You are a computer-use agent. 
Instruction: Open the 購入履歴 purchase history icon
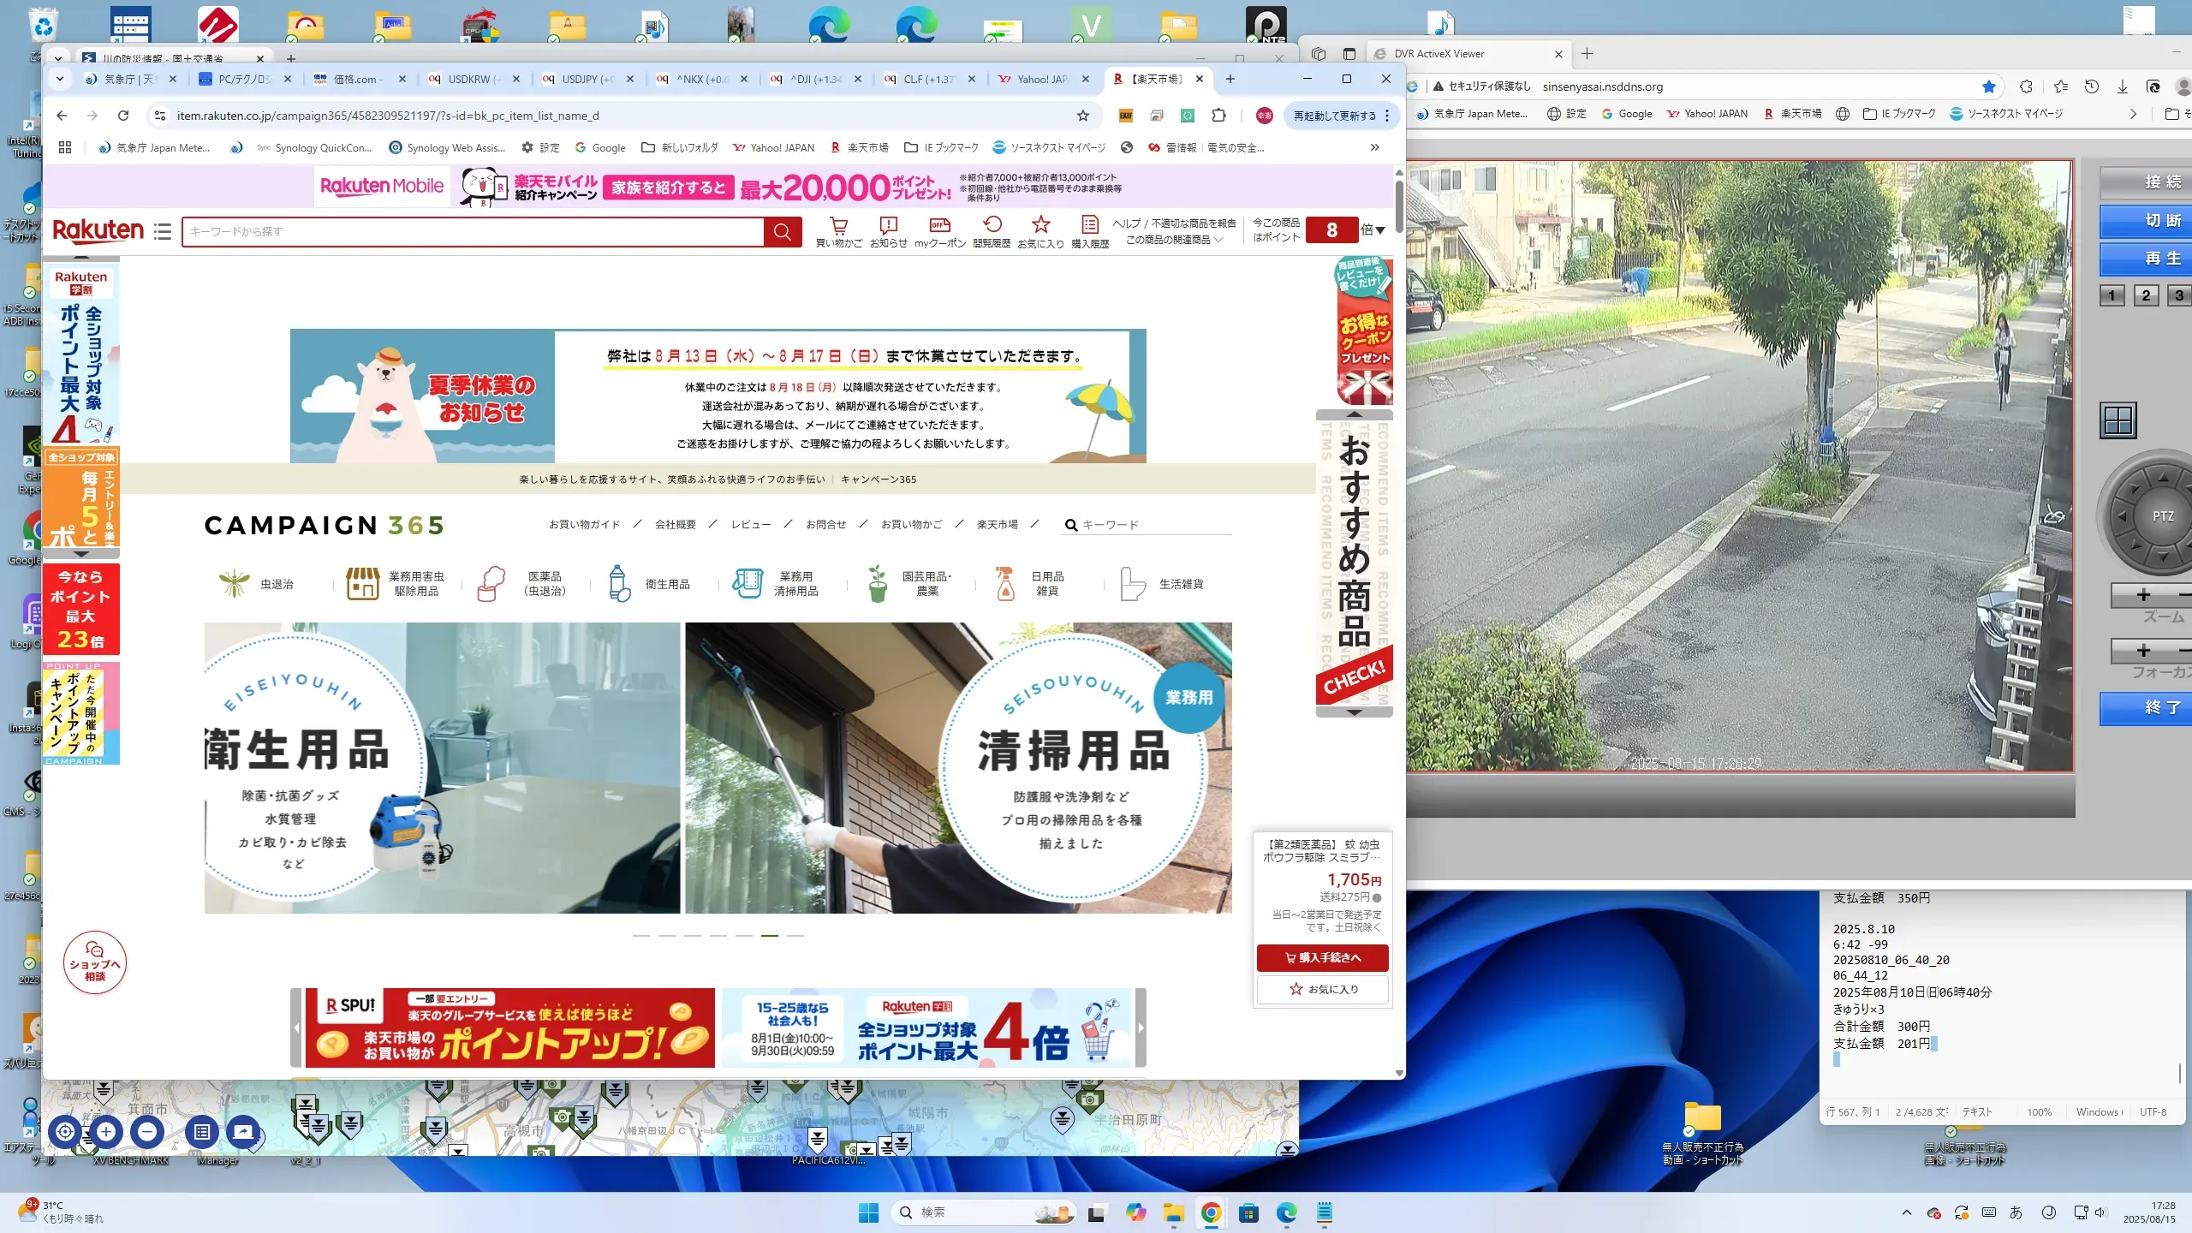coord(1089,226)
